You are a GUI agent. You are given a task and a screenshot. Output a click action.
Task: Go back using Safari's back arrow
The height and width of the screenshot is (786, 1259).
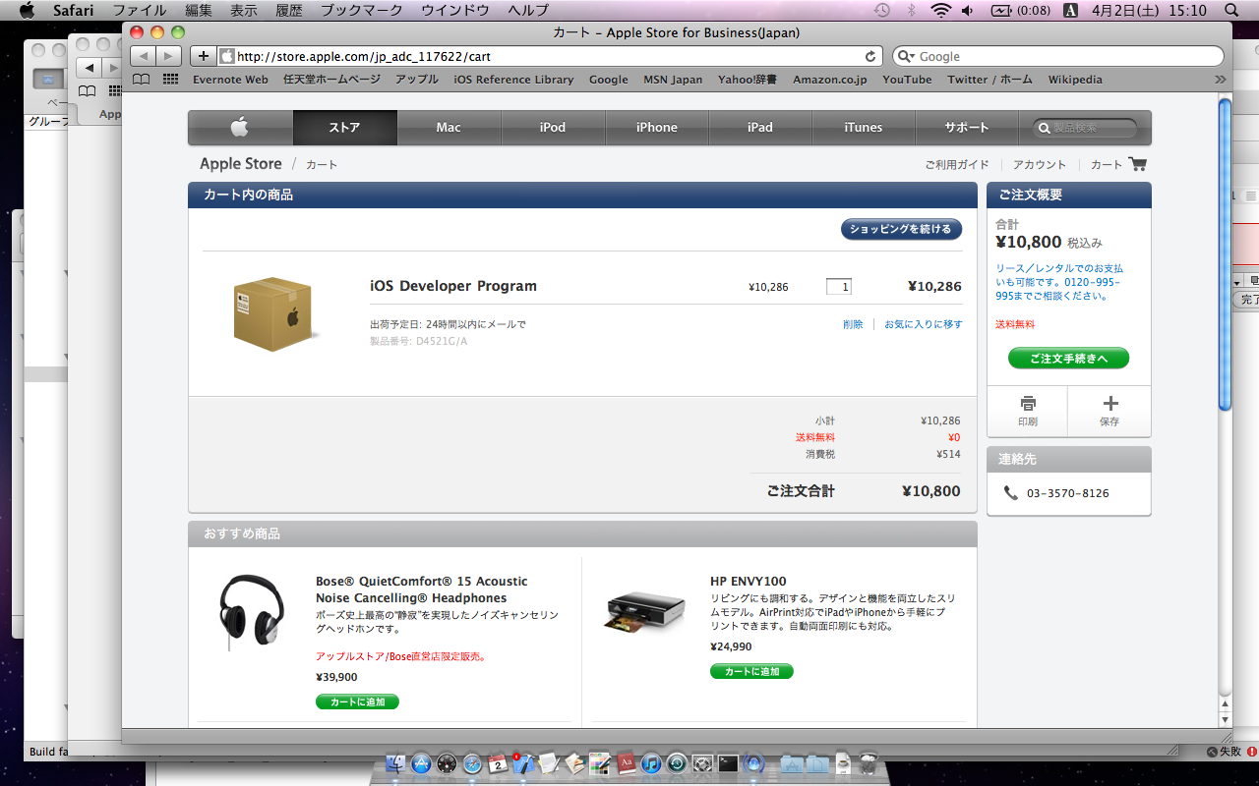click(143, 56)
